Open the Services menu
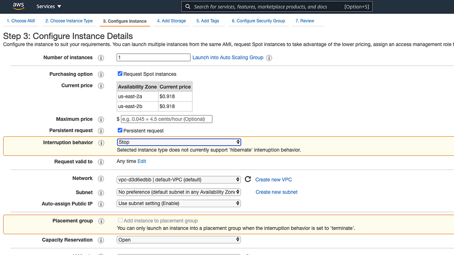The height and width of the screenshot is (255, 454). [x=49, y=6]
